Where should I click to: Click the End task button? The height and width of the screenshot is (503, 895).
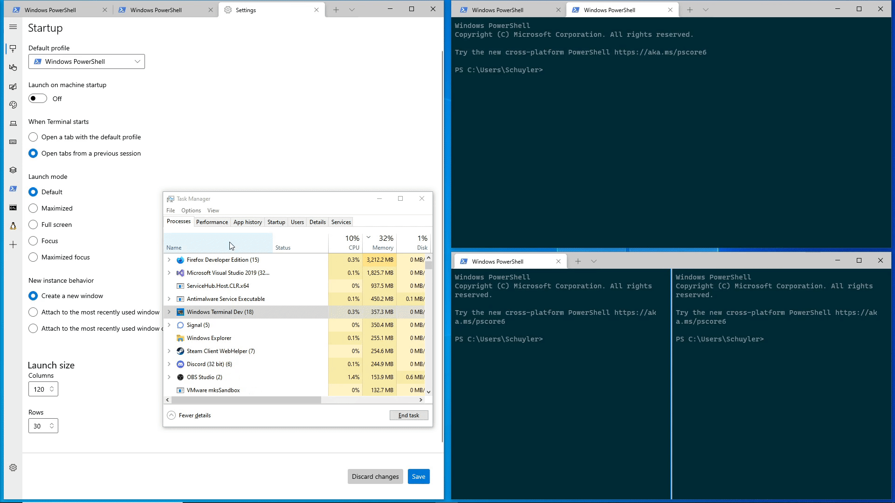point(409,415)
